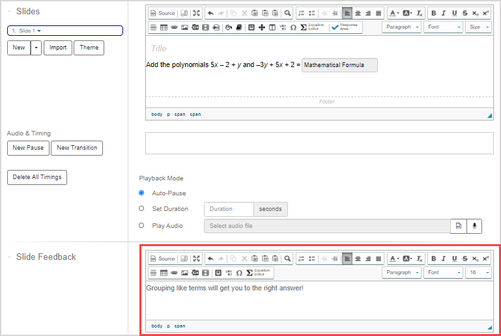Screen dimensions: 501x336
Task: Select the Set Duration radio option
Action: pyautogui.click(x=142, y=209)
